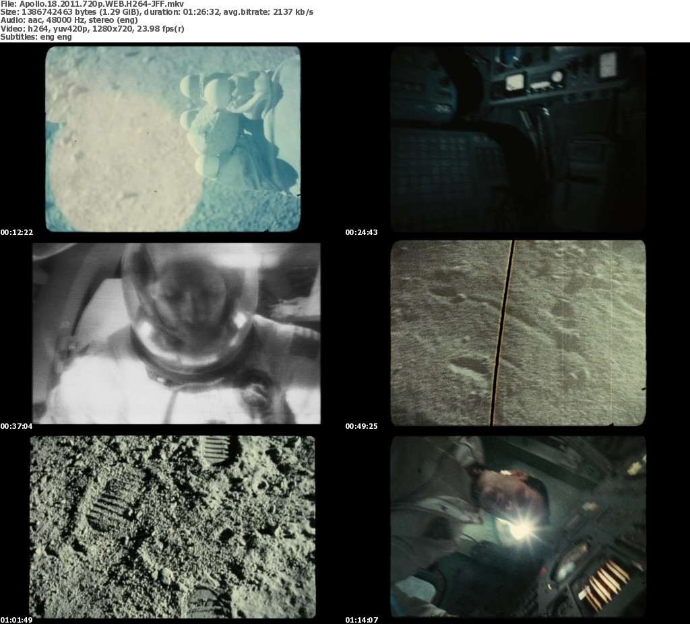
Task: Select the 00:49:25 timestamp label
Action: 362,426
